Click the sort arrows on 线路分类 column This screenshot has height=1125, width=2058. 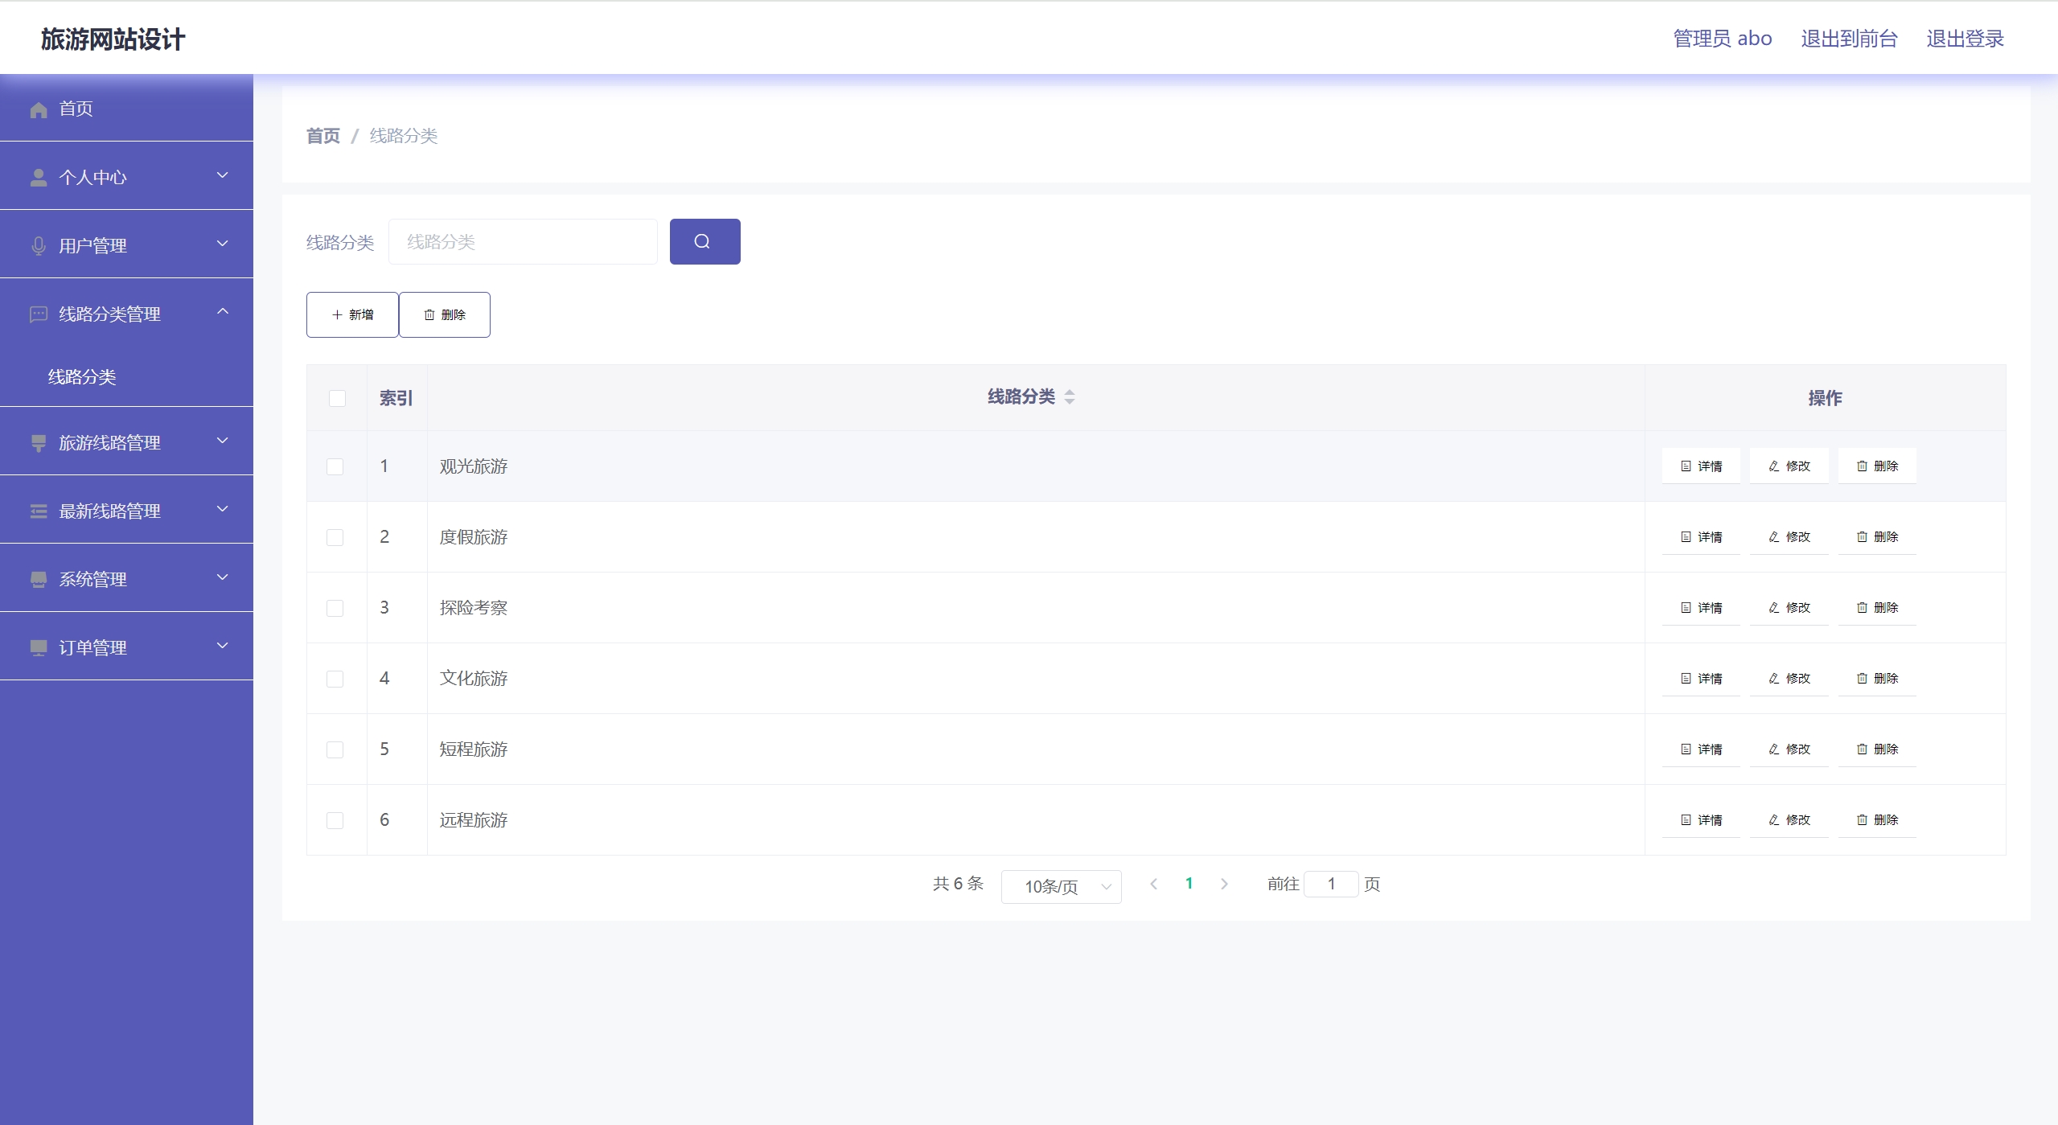coord(1069,396)
